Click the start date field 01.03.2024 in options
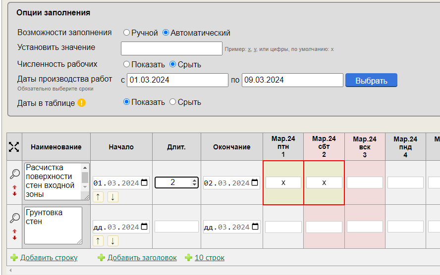 click(177, 80)
